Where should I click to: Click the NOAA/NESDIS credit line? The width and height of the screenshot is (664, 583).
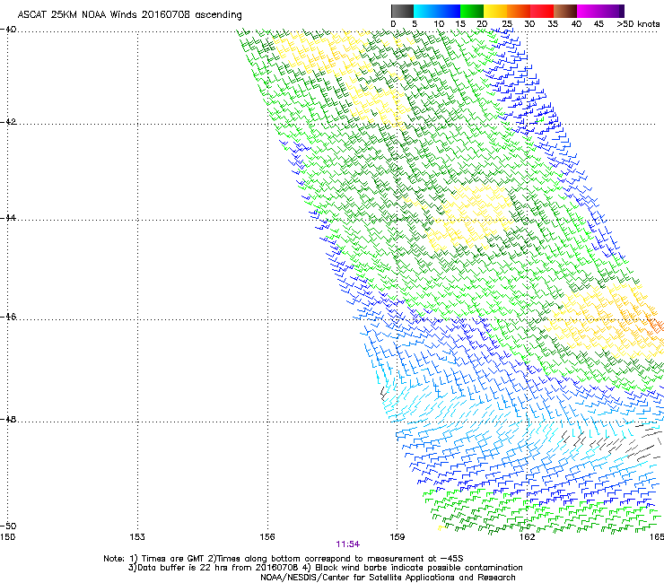point(388,578)
